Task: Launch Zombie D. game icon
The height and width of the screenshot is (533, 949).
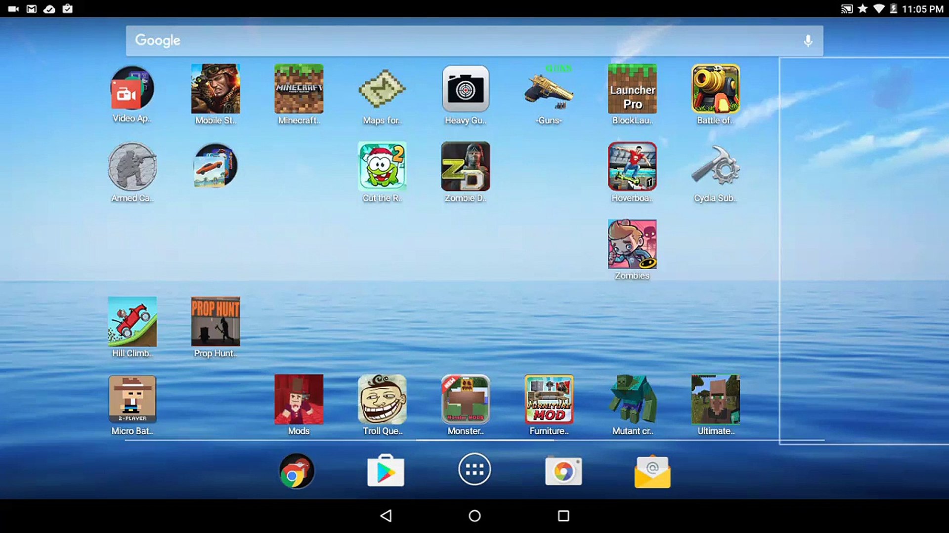Action: (465, 167)
